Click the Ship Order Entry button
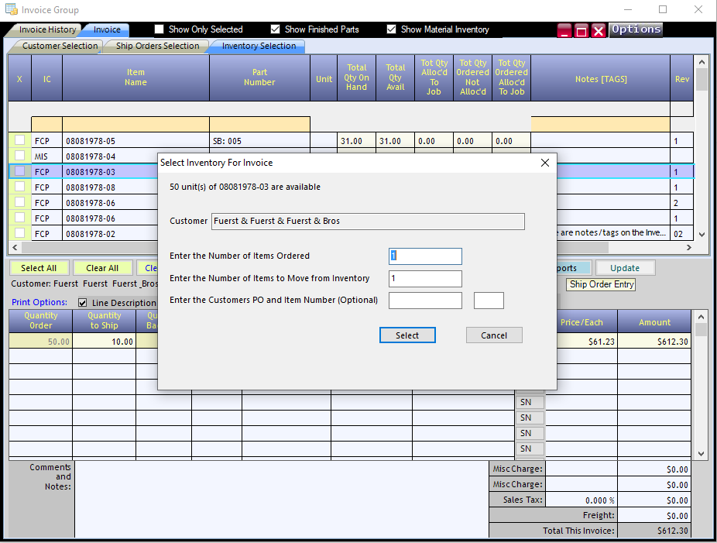 tap(602, 284)
